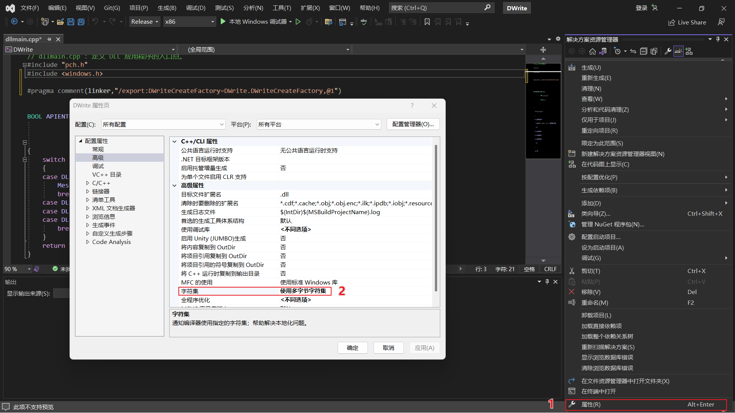The width and height of the screenshot is (735, 413).
Task: Click the 重新生成(E) rebuild icon
Action: coord(596,78)
